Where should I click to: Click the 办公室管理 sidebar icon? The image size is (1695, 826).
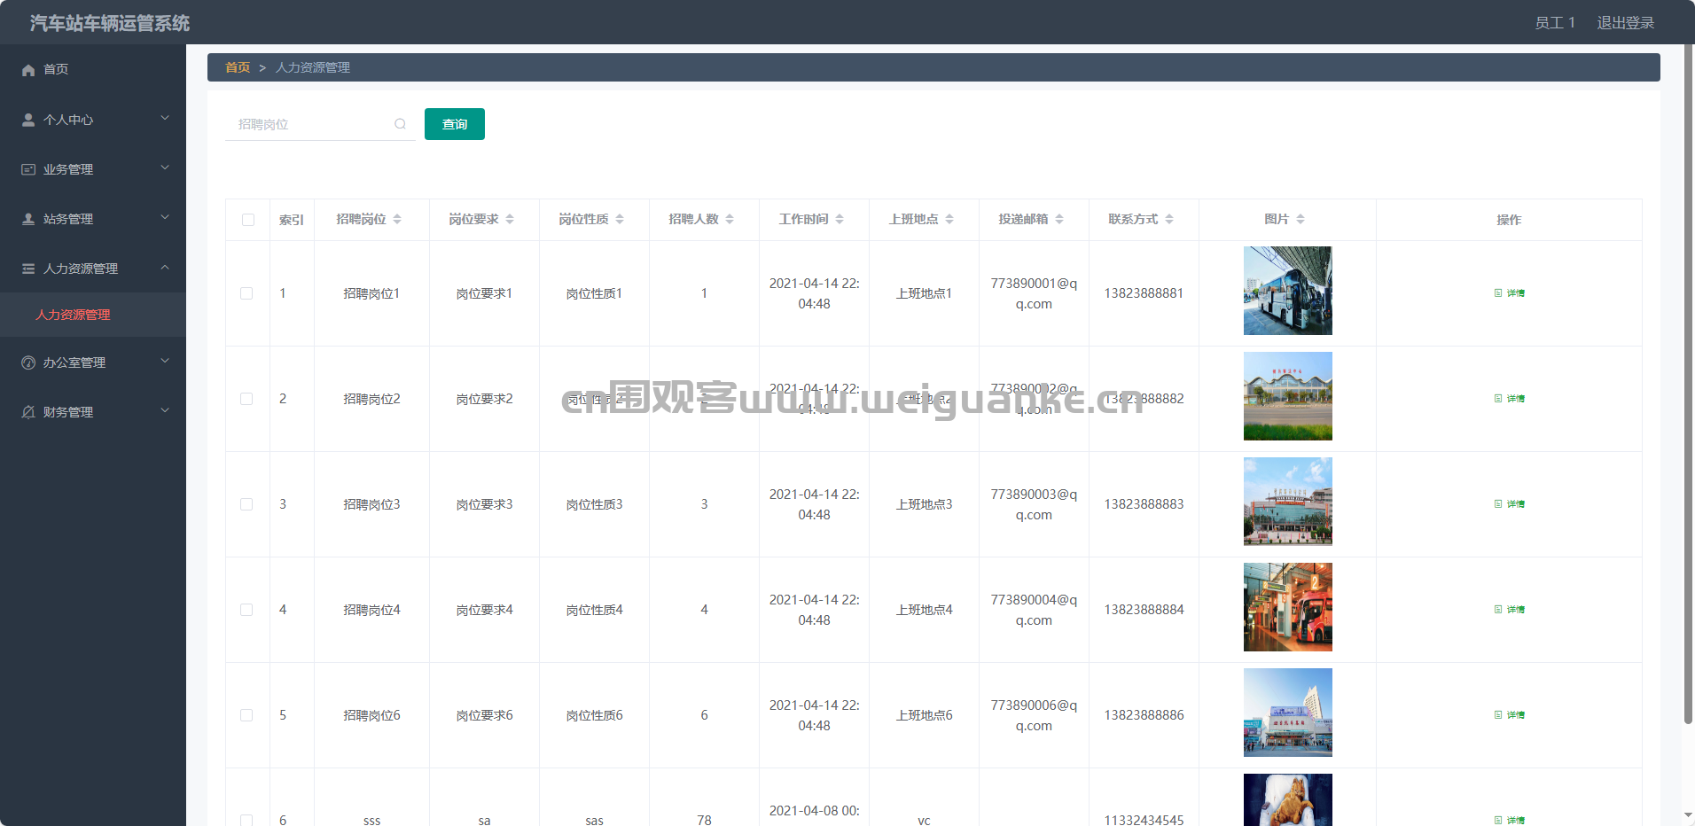click(28, 362)
